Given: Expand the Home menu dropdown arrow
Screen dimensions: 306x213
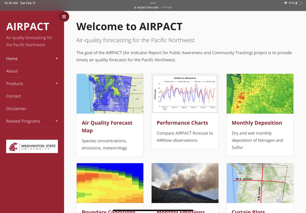Looking at the screenshot, I should tap(57, 58).
